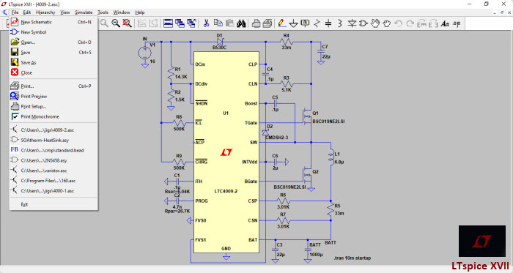
Task: Open the View menu
Action: [x=65, y=12]
